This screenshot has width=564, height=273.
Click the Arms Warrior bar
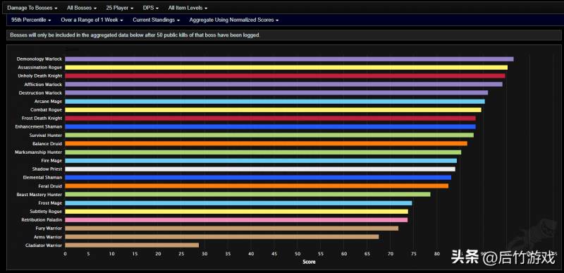[x=222, y=237]
